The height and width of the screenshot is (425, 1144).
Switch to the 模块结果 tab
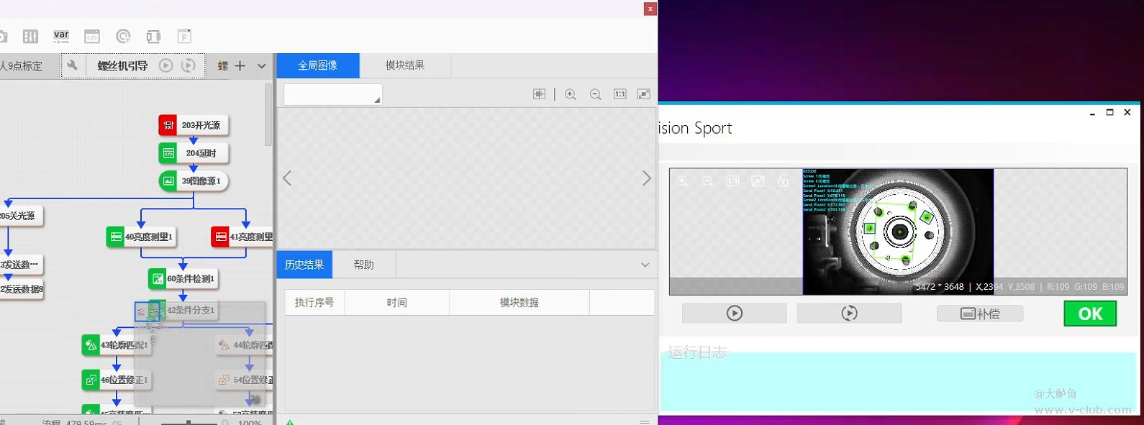pos(405,65)
